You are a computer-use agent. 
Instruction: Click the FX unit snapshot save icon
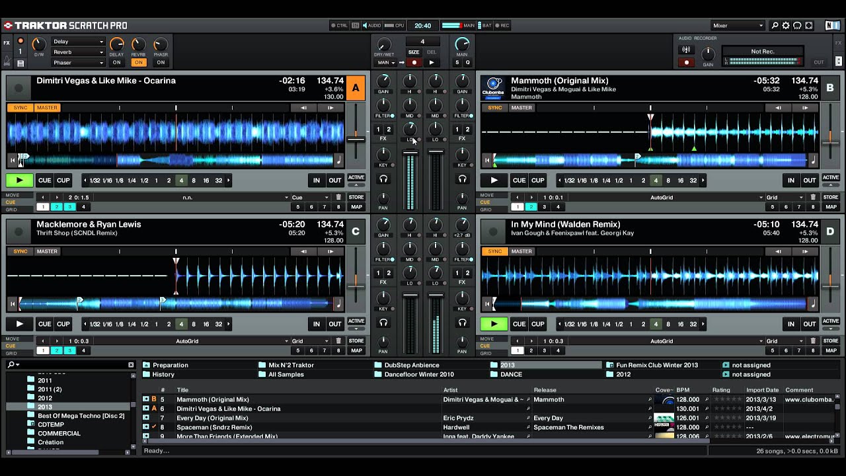pyautogui.click(x=20, y=63)
